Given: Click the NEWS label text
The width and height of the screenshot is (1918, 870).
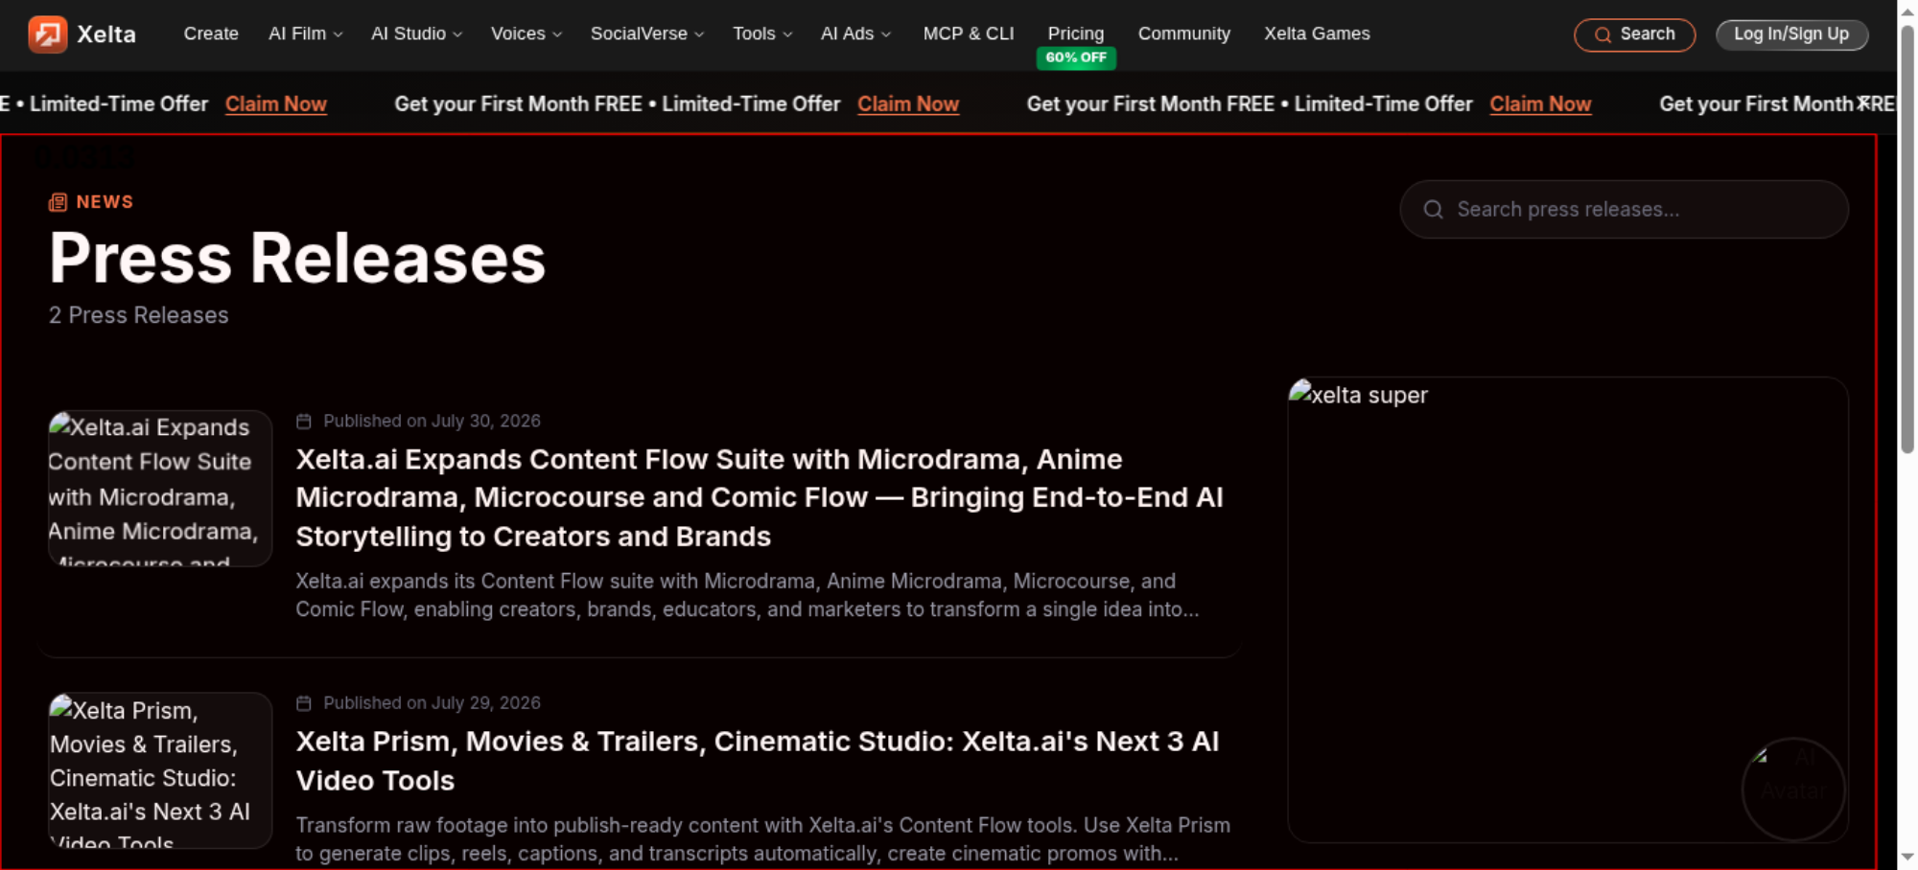Looking at the screenshot, I should [105, 202].
